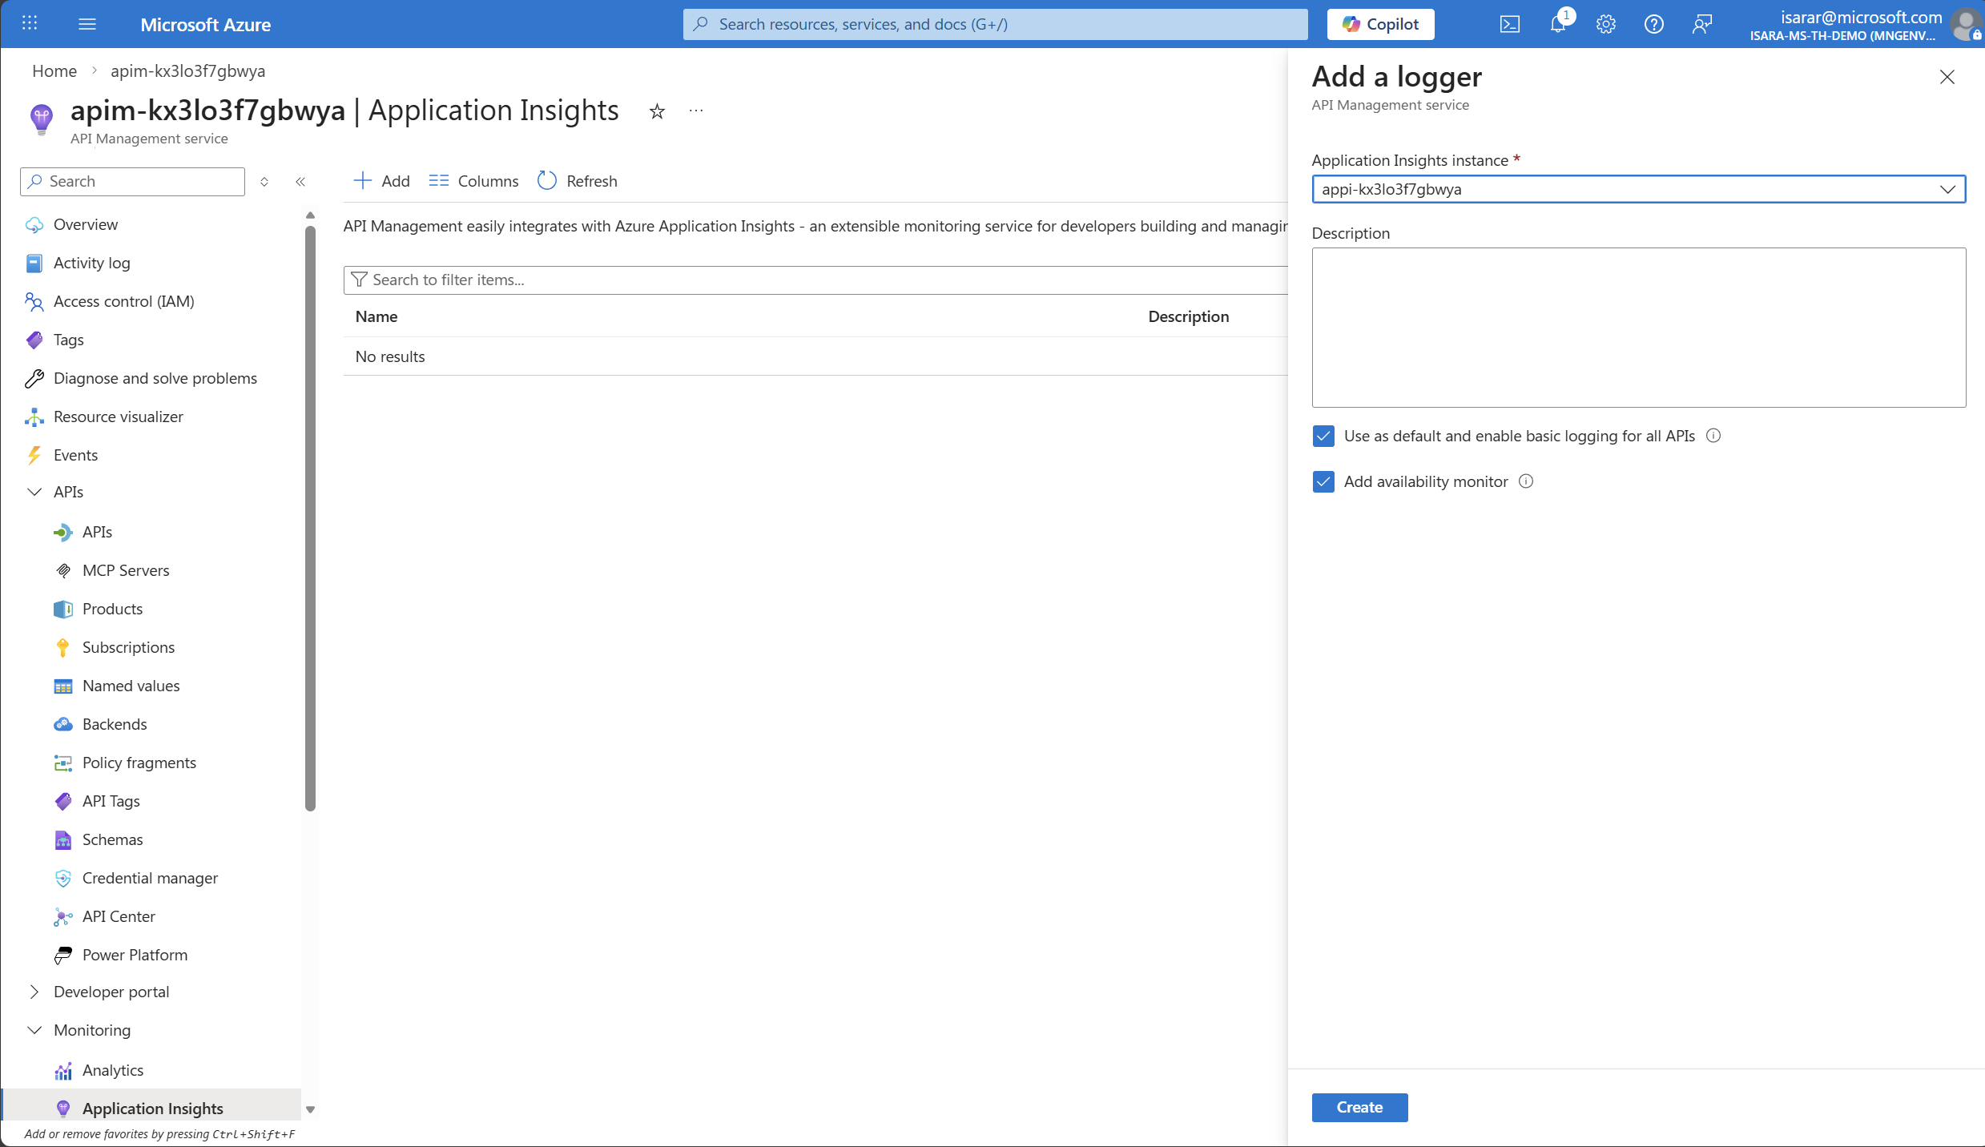Viewport: 1985px width, 1147px height.
Task: Open Policy fragments menu item
Action: pyautogui.click(x=139, y=763)
